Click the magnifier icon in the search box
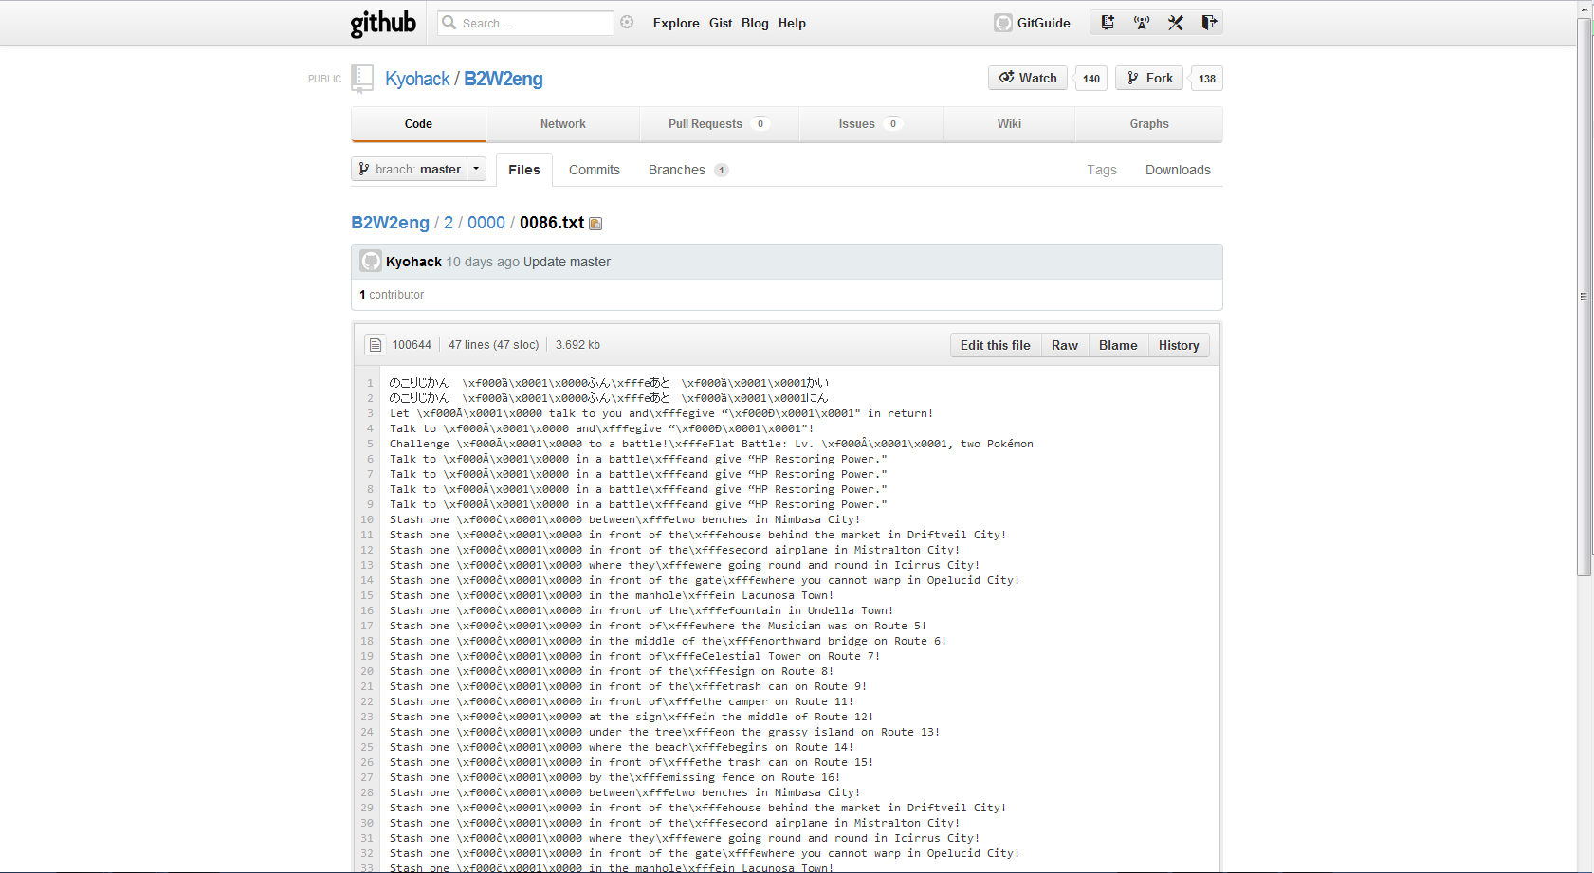Image resolution: width=1594 pixels, height=873 pixels. point(449,23)
